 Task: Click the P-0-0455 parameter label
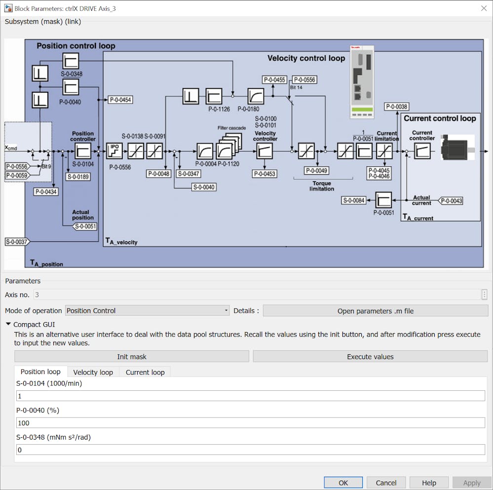(274, 80)
